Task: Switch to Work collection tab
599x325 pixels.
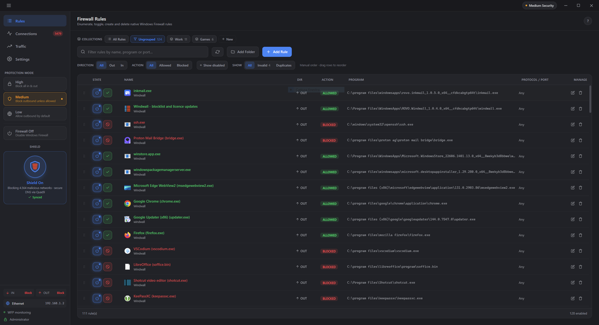Action: 179,39
